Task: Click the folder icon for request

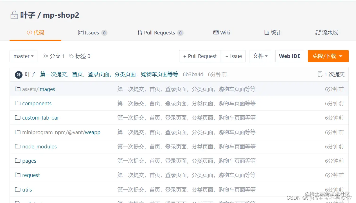Action: pyautogui.click(x=18, y=175)
